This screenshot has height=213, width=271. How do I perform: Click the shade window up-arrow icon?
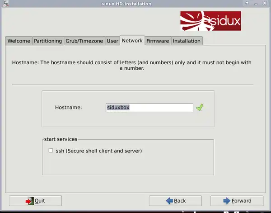coord(247,4)
